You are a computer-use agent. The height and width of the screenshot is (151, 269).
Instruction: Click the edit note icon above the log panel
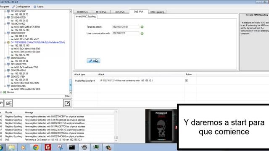point(67,103)
